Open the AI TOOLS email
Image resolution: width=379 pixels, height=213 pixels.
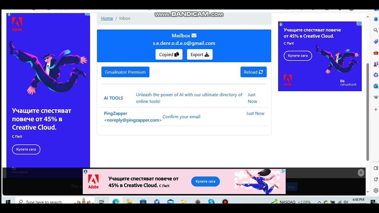point(184,98)
